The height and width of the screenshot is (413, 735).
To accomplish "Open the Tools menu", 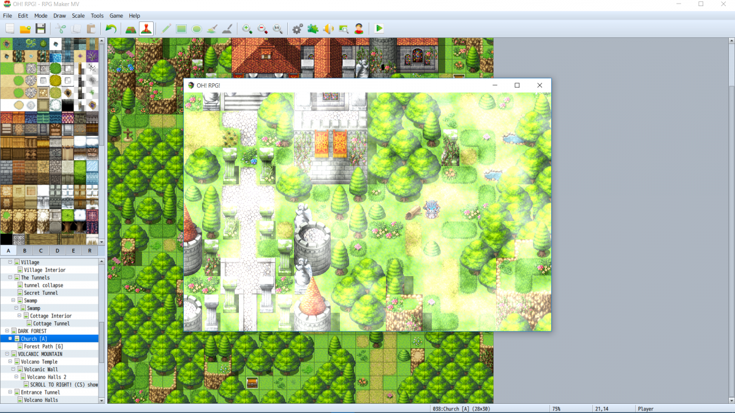I will click(x=97, y=15).
